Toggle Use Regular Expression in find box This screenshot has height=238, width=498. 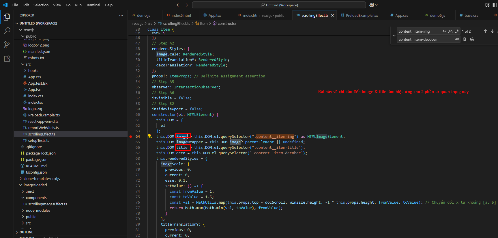(457, 31)
